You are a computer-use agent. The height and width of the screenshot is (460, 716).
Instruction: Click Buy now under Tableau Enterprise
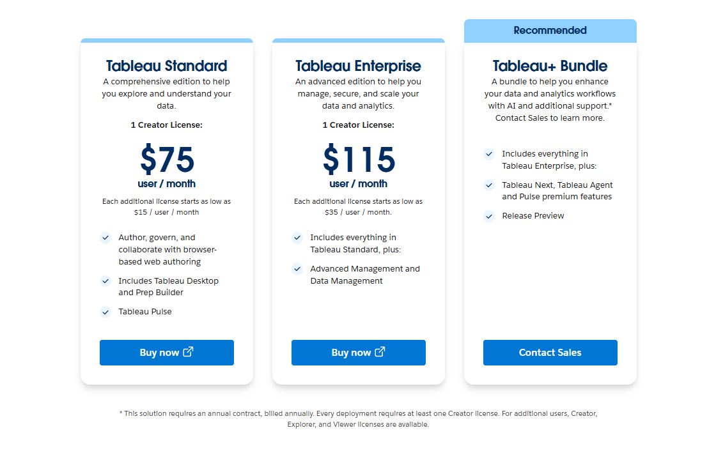[359, 352]
